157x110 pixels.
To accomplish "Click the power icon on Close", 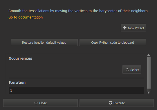I will point(36,103).
